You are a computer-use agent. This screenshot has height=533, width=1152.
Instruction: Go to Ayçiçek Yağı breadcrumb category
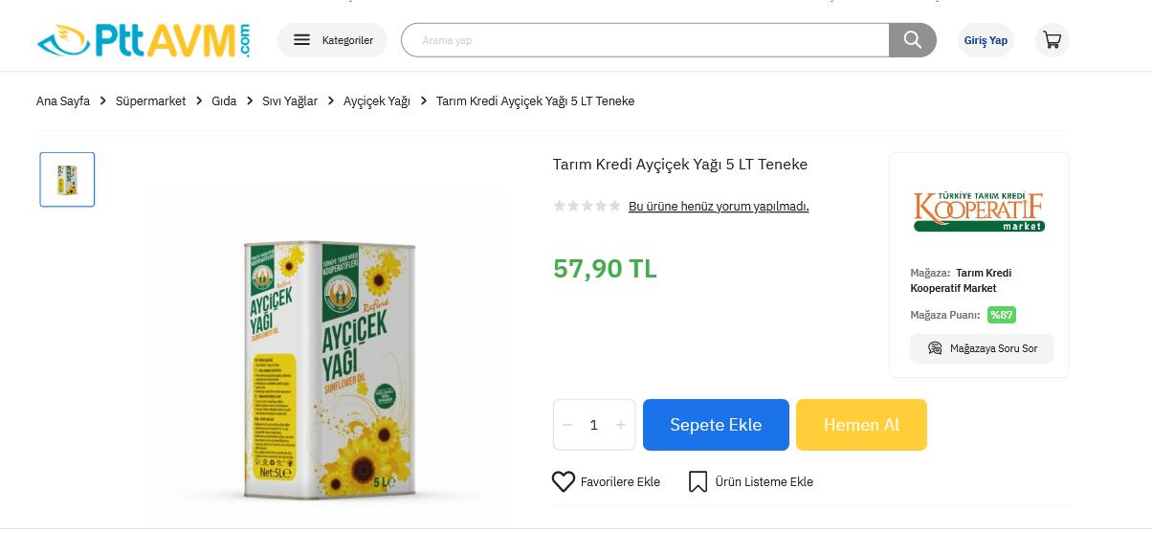tap(376, 100)
